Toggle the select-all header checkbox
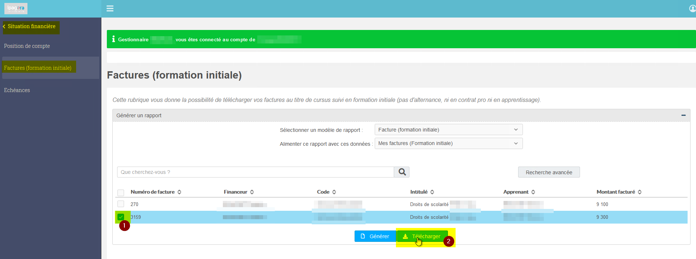696x259 pixels. 121,193
